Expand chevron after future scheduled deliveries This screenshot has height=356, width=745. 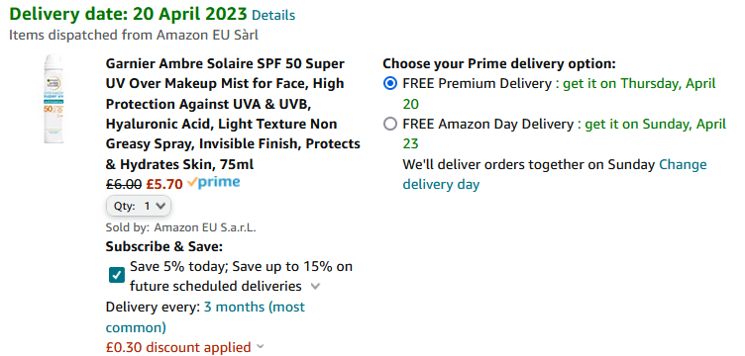coord(315,287)
